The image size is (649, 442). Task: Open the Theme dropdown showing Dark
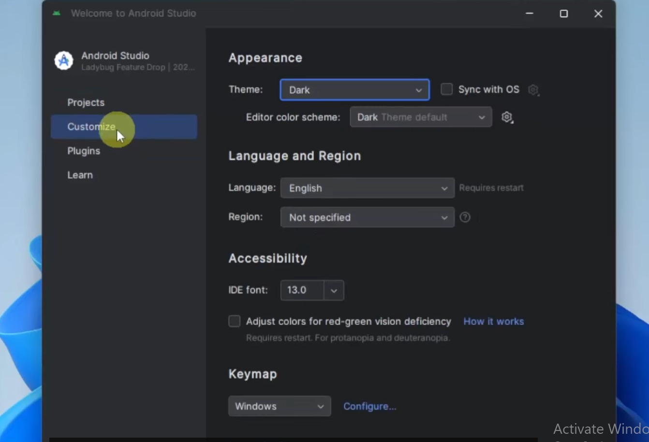point(354,90)
